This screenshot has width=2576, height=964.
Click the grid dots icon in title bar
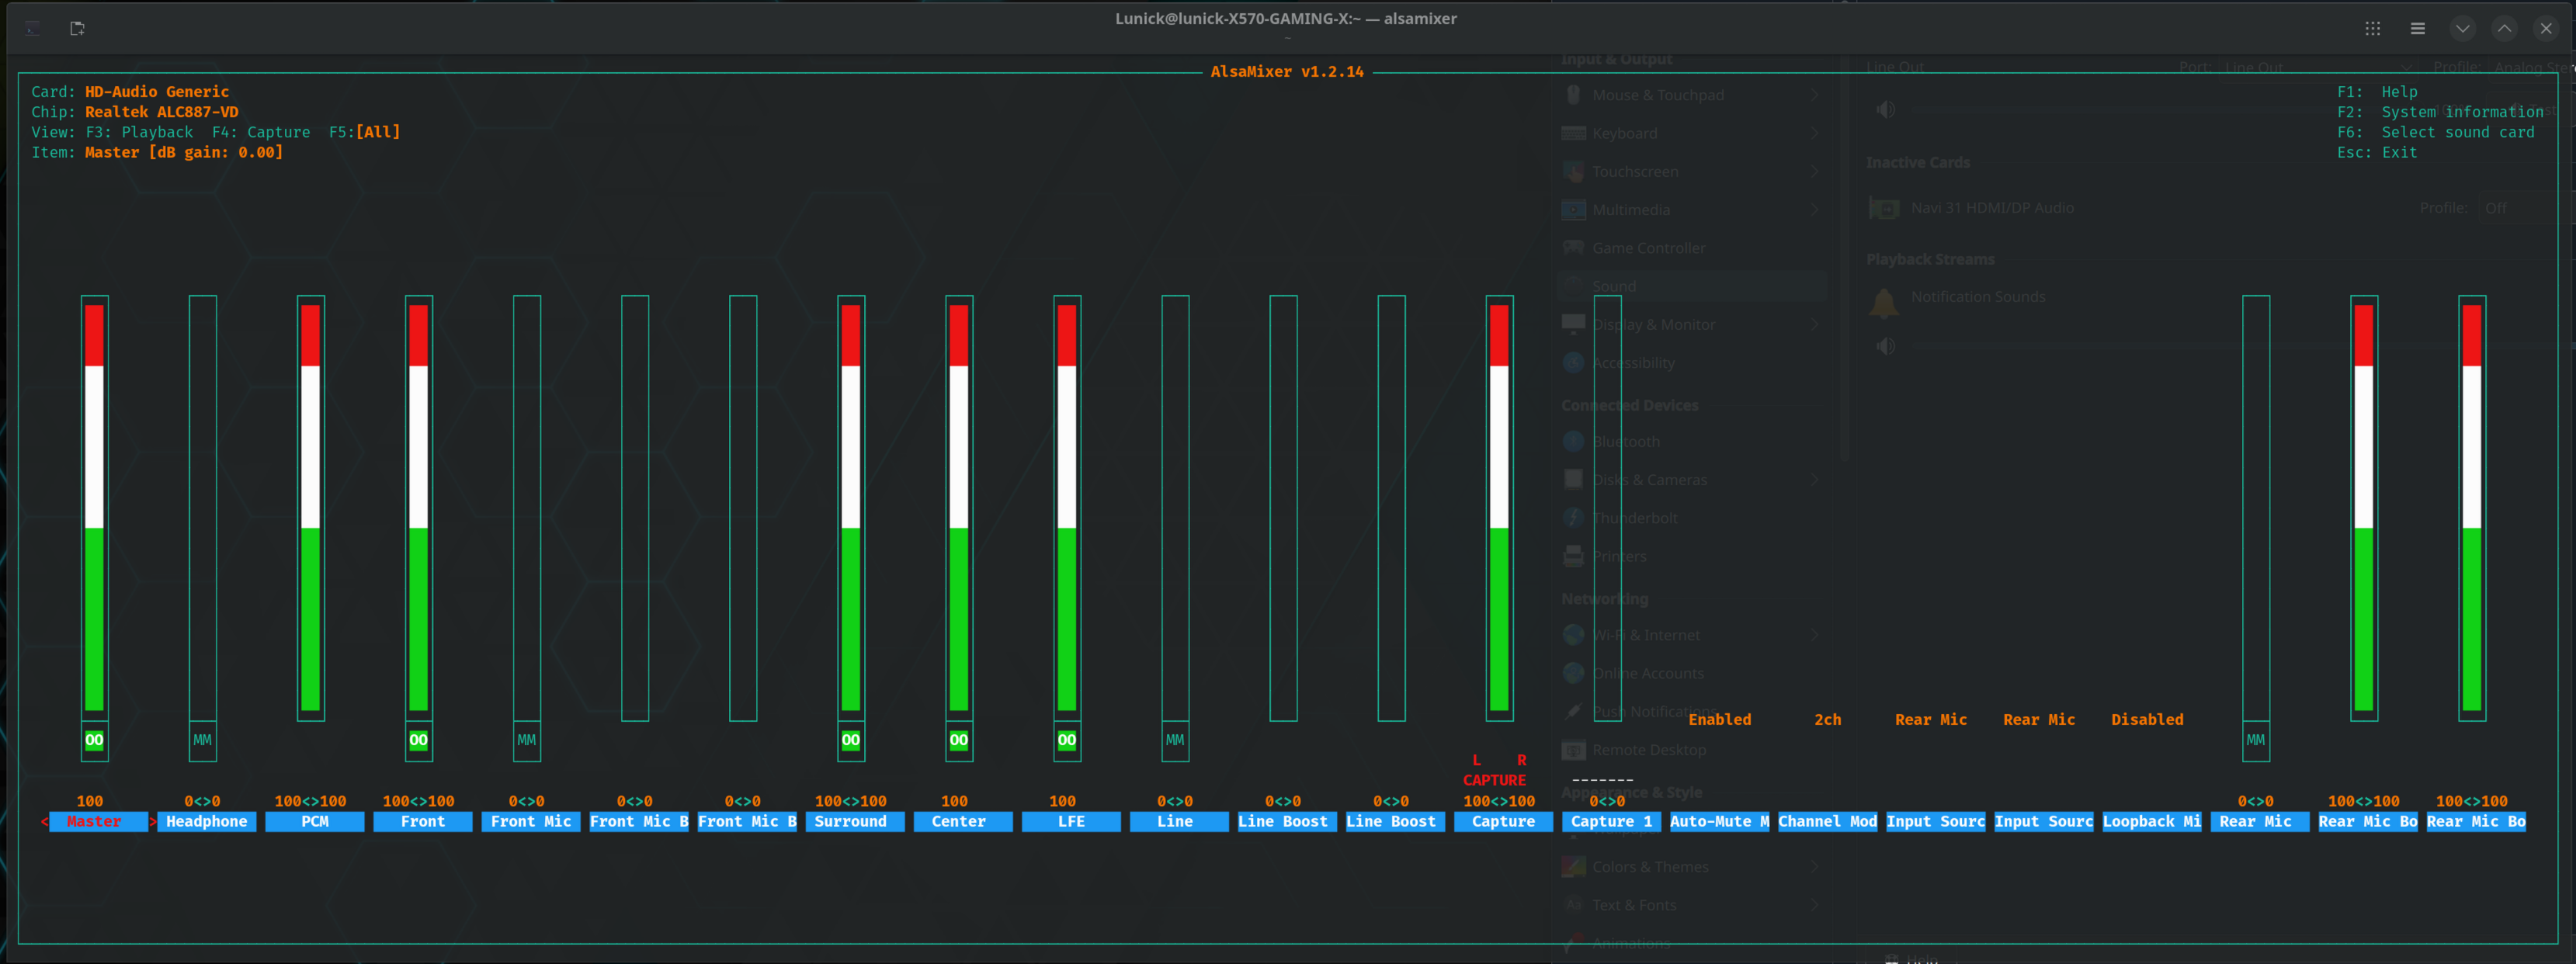pos(2372,28)
